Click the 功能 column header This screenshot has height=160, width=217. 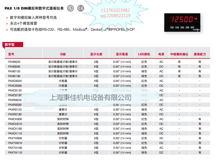(63, 54)
